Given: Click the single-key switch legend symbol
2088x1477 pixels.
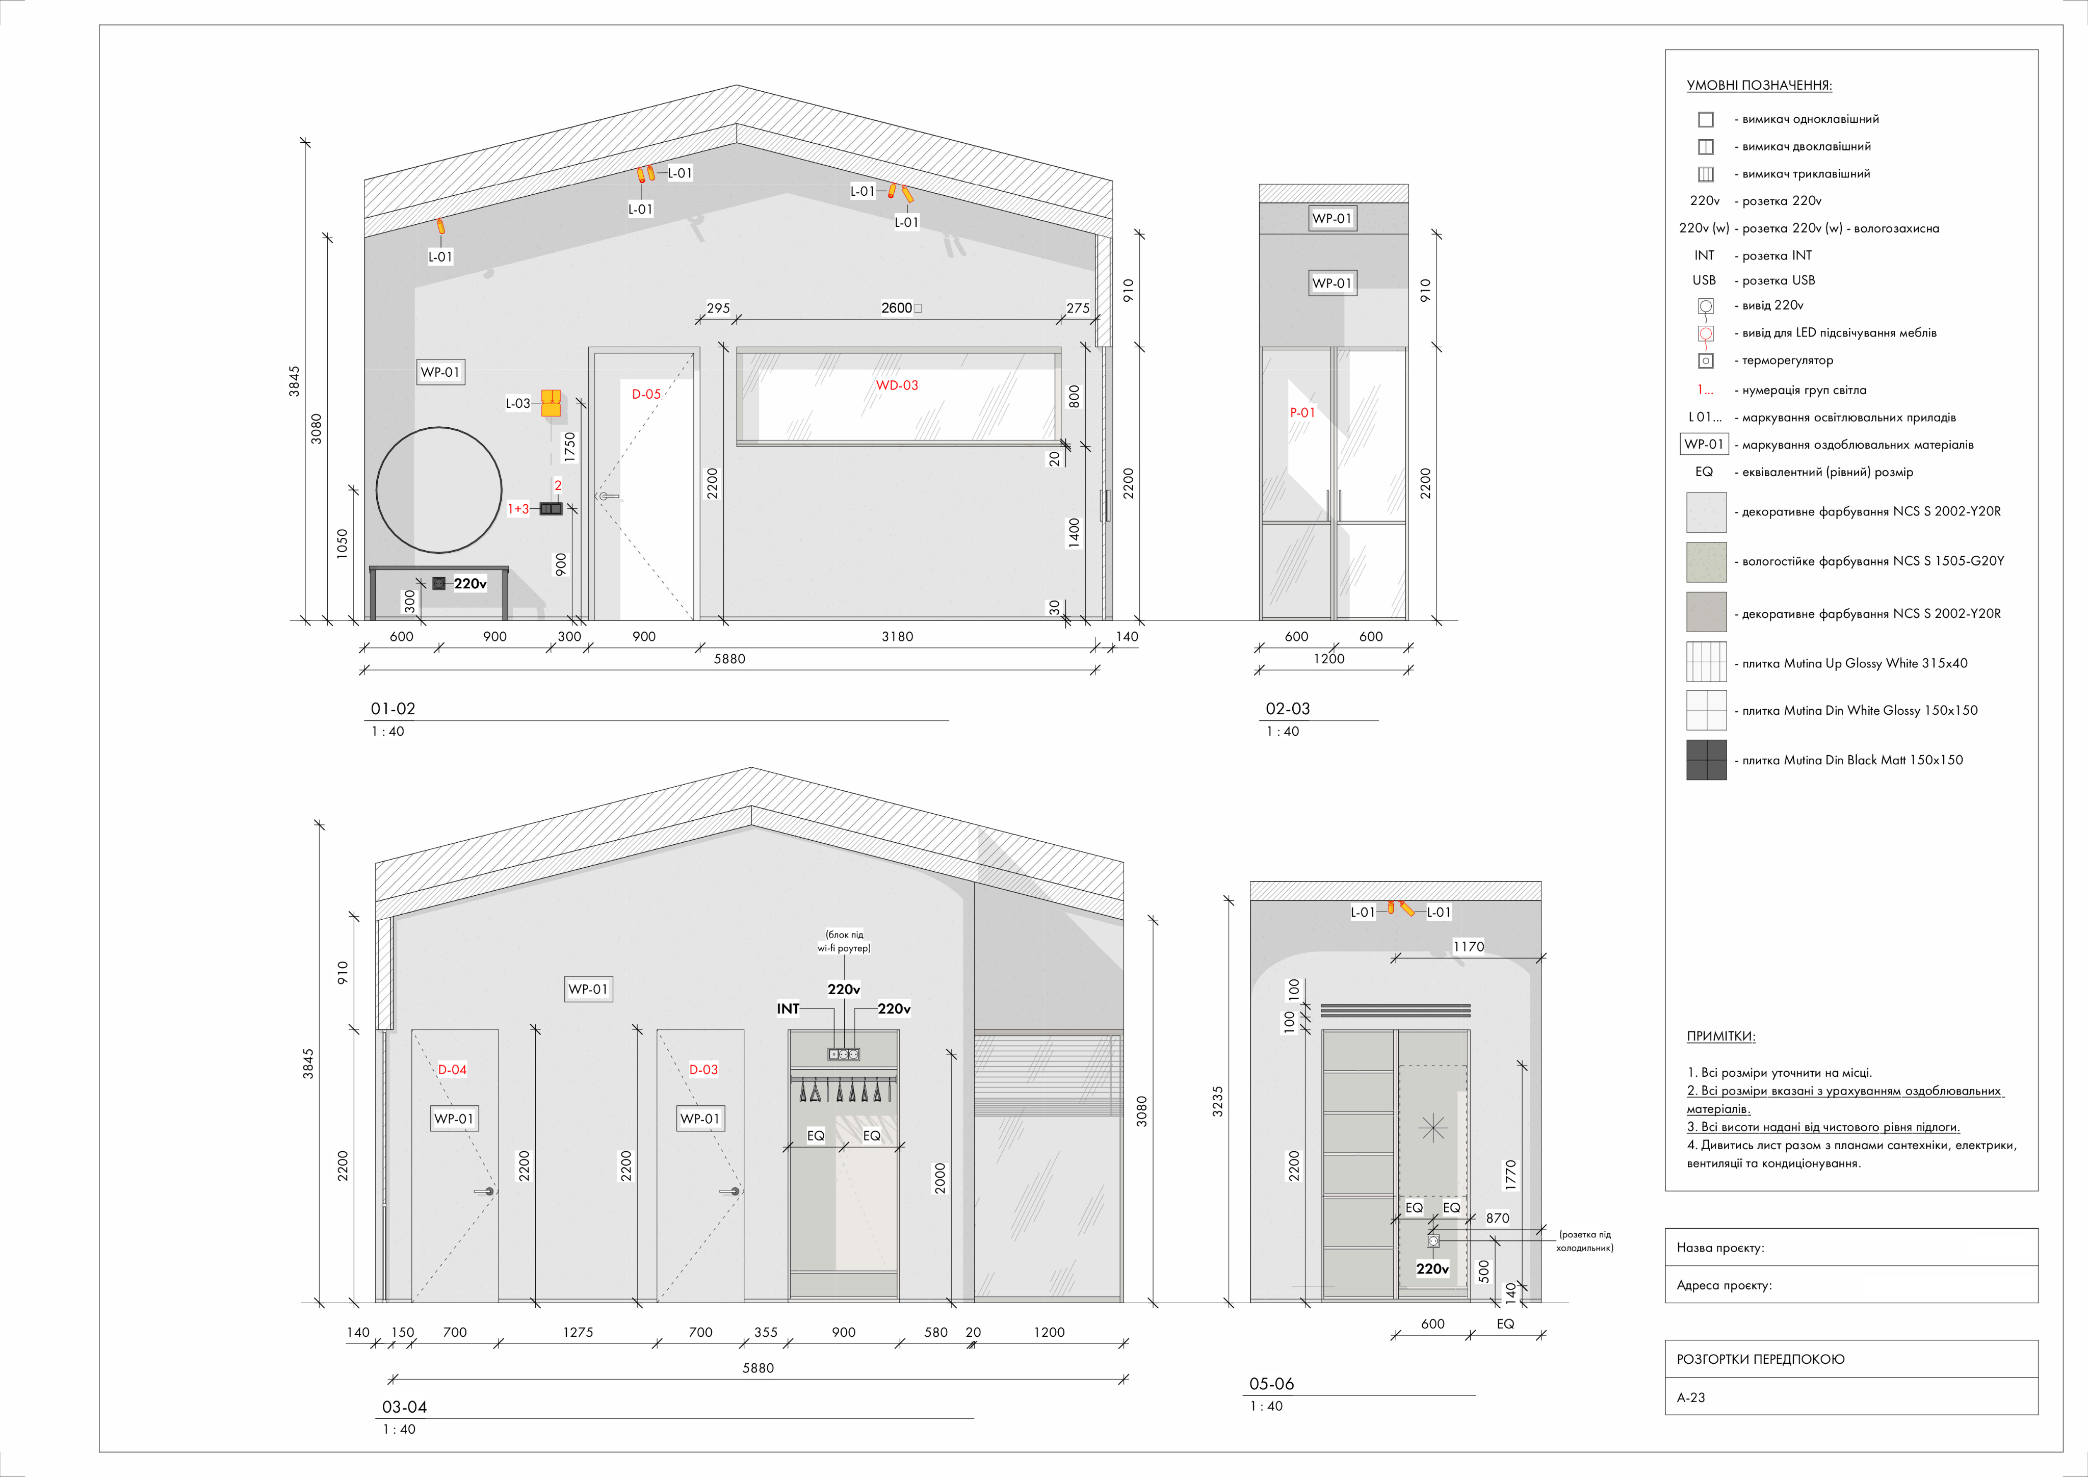Looking at the screenshot, I should (1705, 119).
